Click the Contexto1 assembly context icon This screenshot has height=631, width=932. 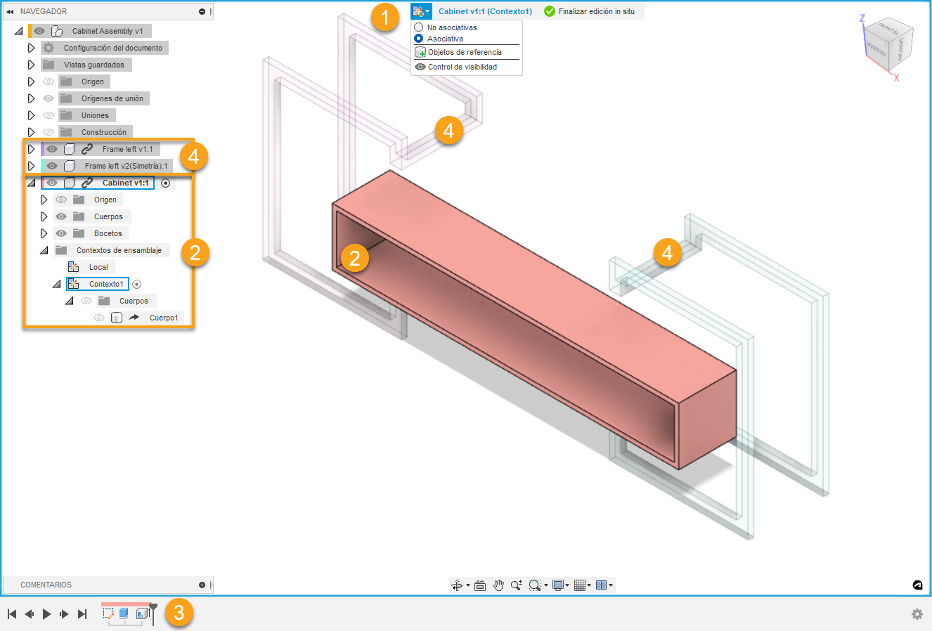pos(73,284)
